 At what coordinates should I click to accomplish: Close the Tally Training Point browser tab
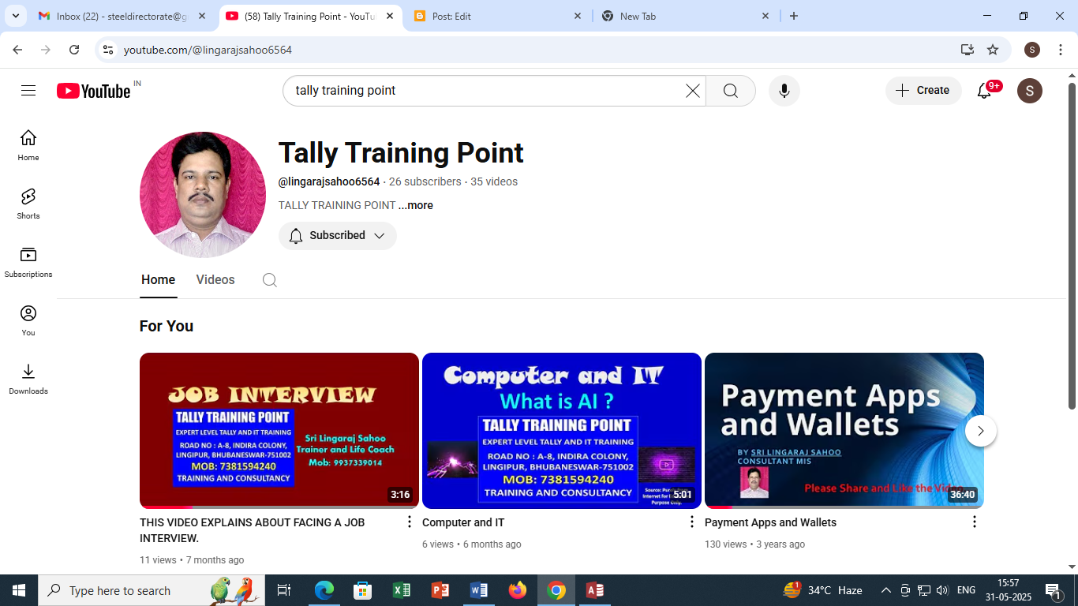pos(390,16)
